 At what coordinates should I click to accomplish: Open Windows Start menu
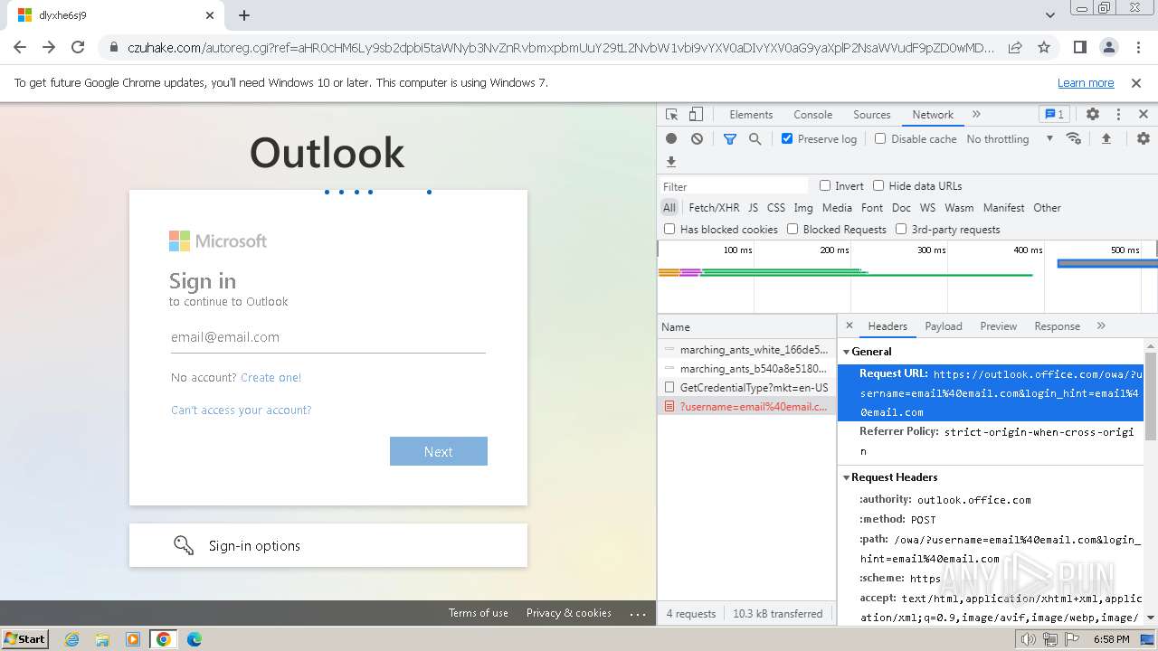pyautogui.click(x=25, y=639)
